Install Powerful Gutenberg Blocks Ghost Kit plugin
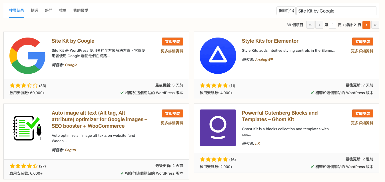Viewport: 385px width, 182px height. coord(363,113)
